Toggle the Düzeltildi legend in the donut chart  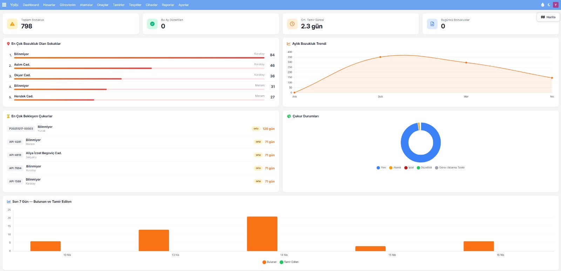pos(424,168)
